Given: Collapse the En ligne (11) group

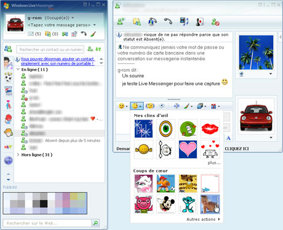Looking at the screenshot, I should click(18, 69).
